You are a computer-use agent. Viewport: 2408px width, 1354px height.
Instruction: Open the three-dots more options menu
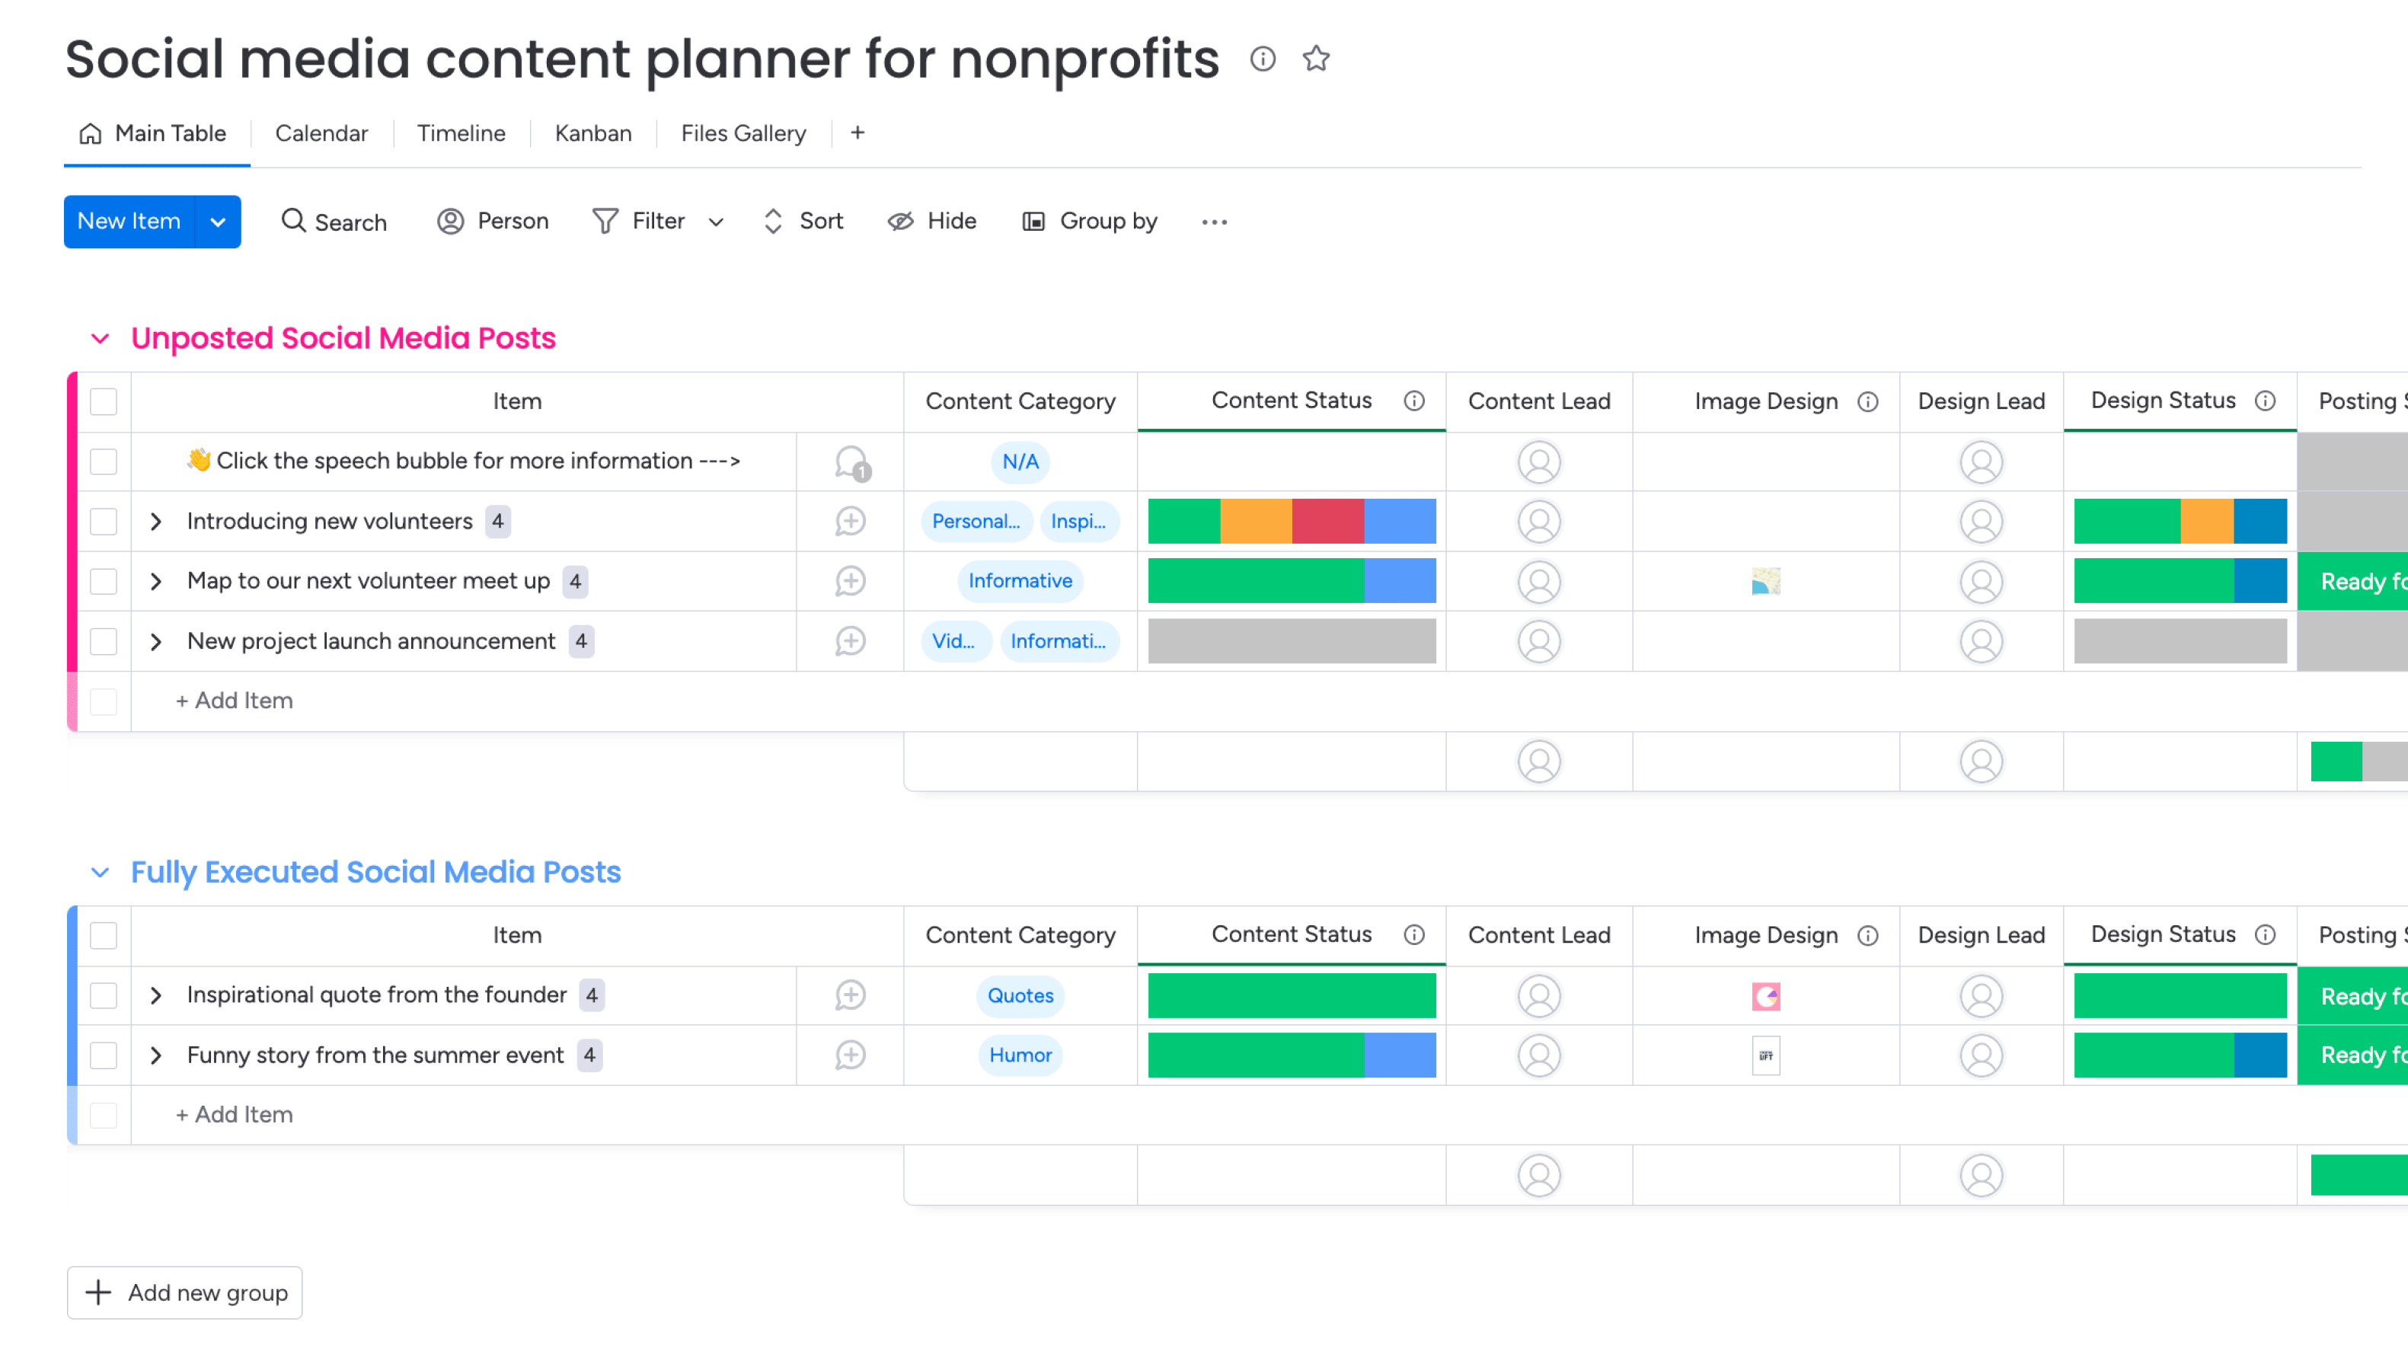click(1215, 222)
